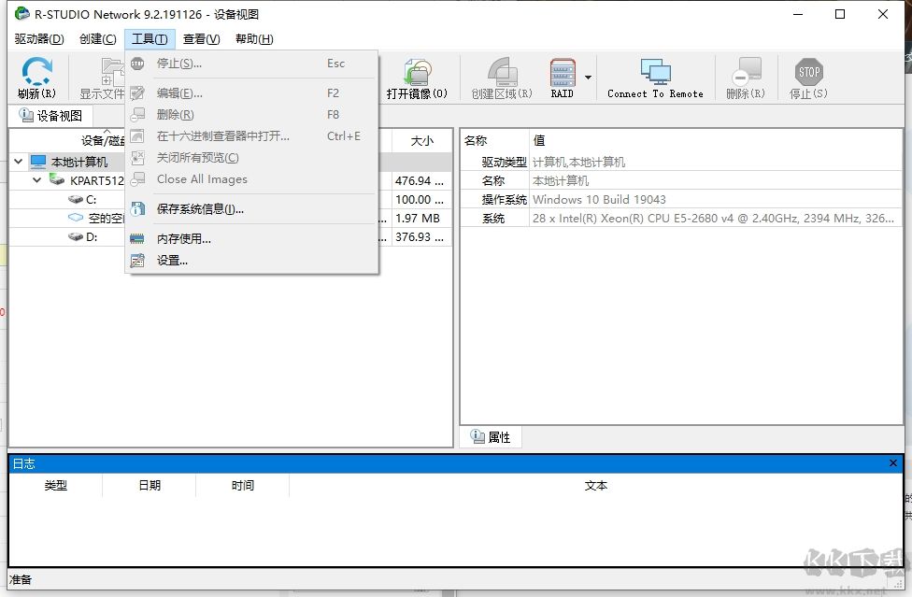Choose 删除(R) in the Tools menu
912x597 pixels.
[252, 115]
